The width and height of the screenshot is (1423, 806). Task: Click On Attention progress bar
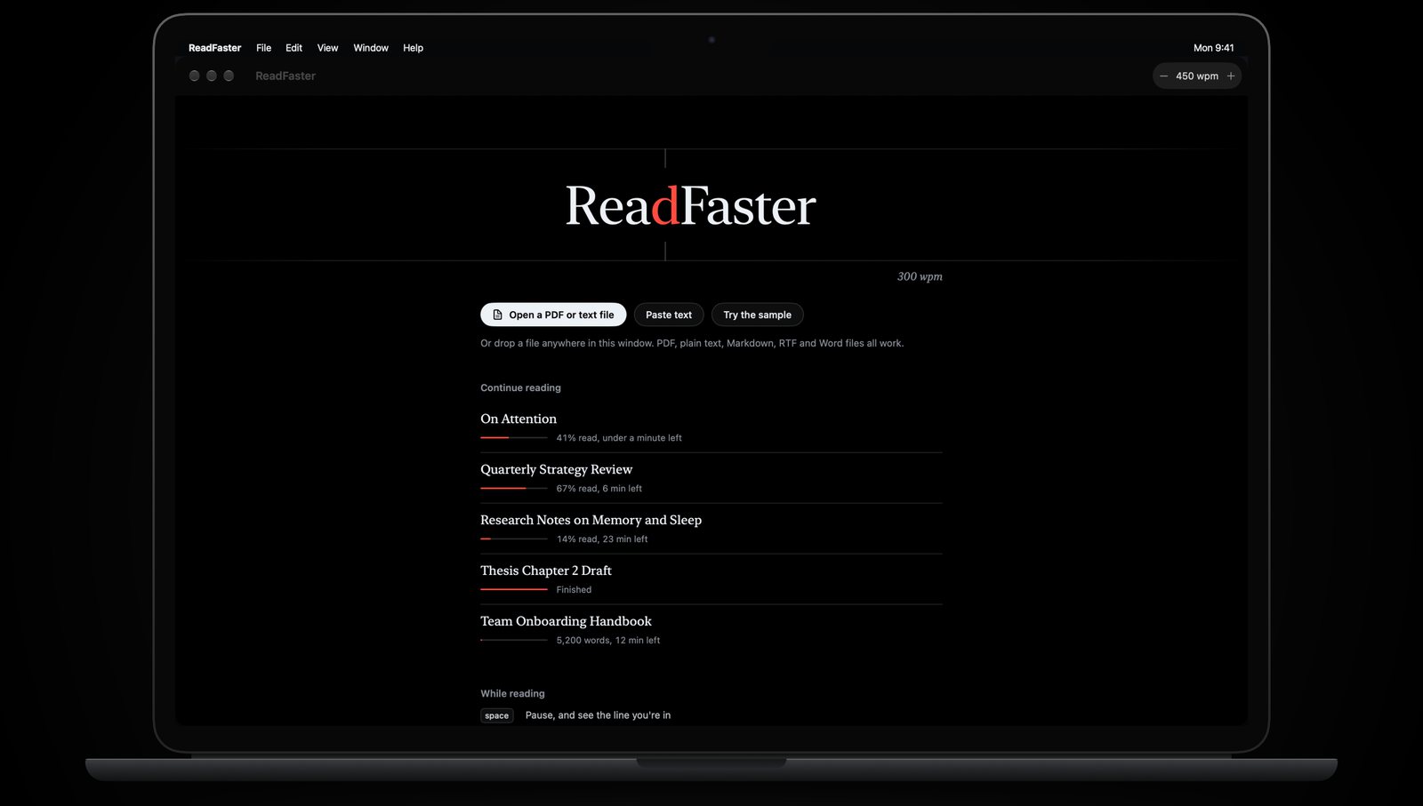click(x=514, y=438)
